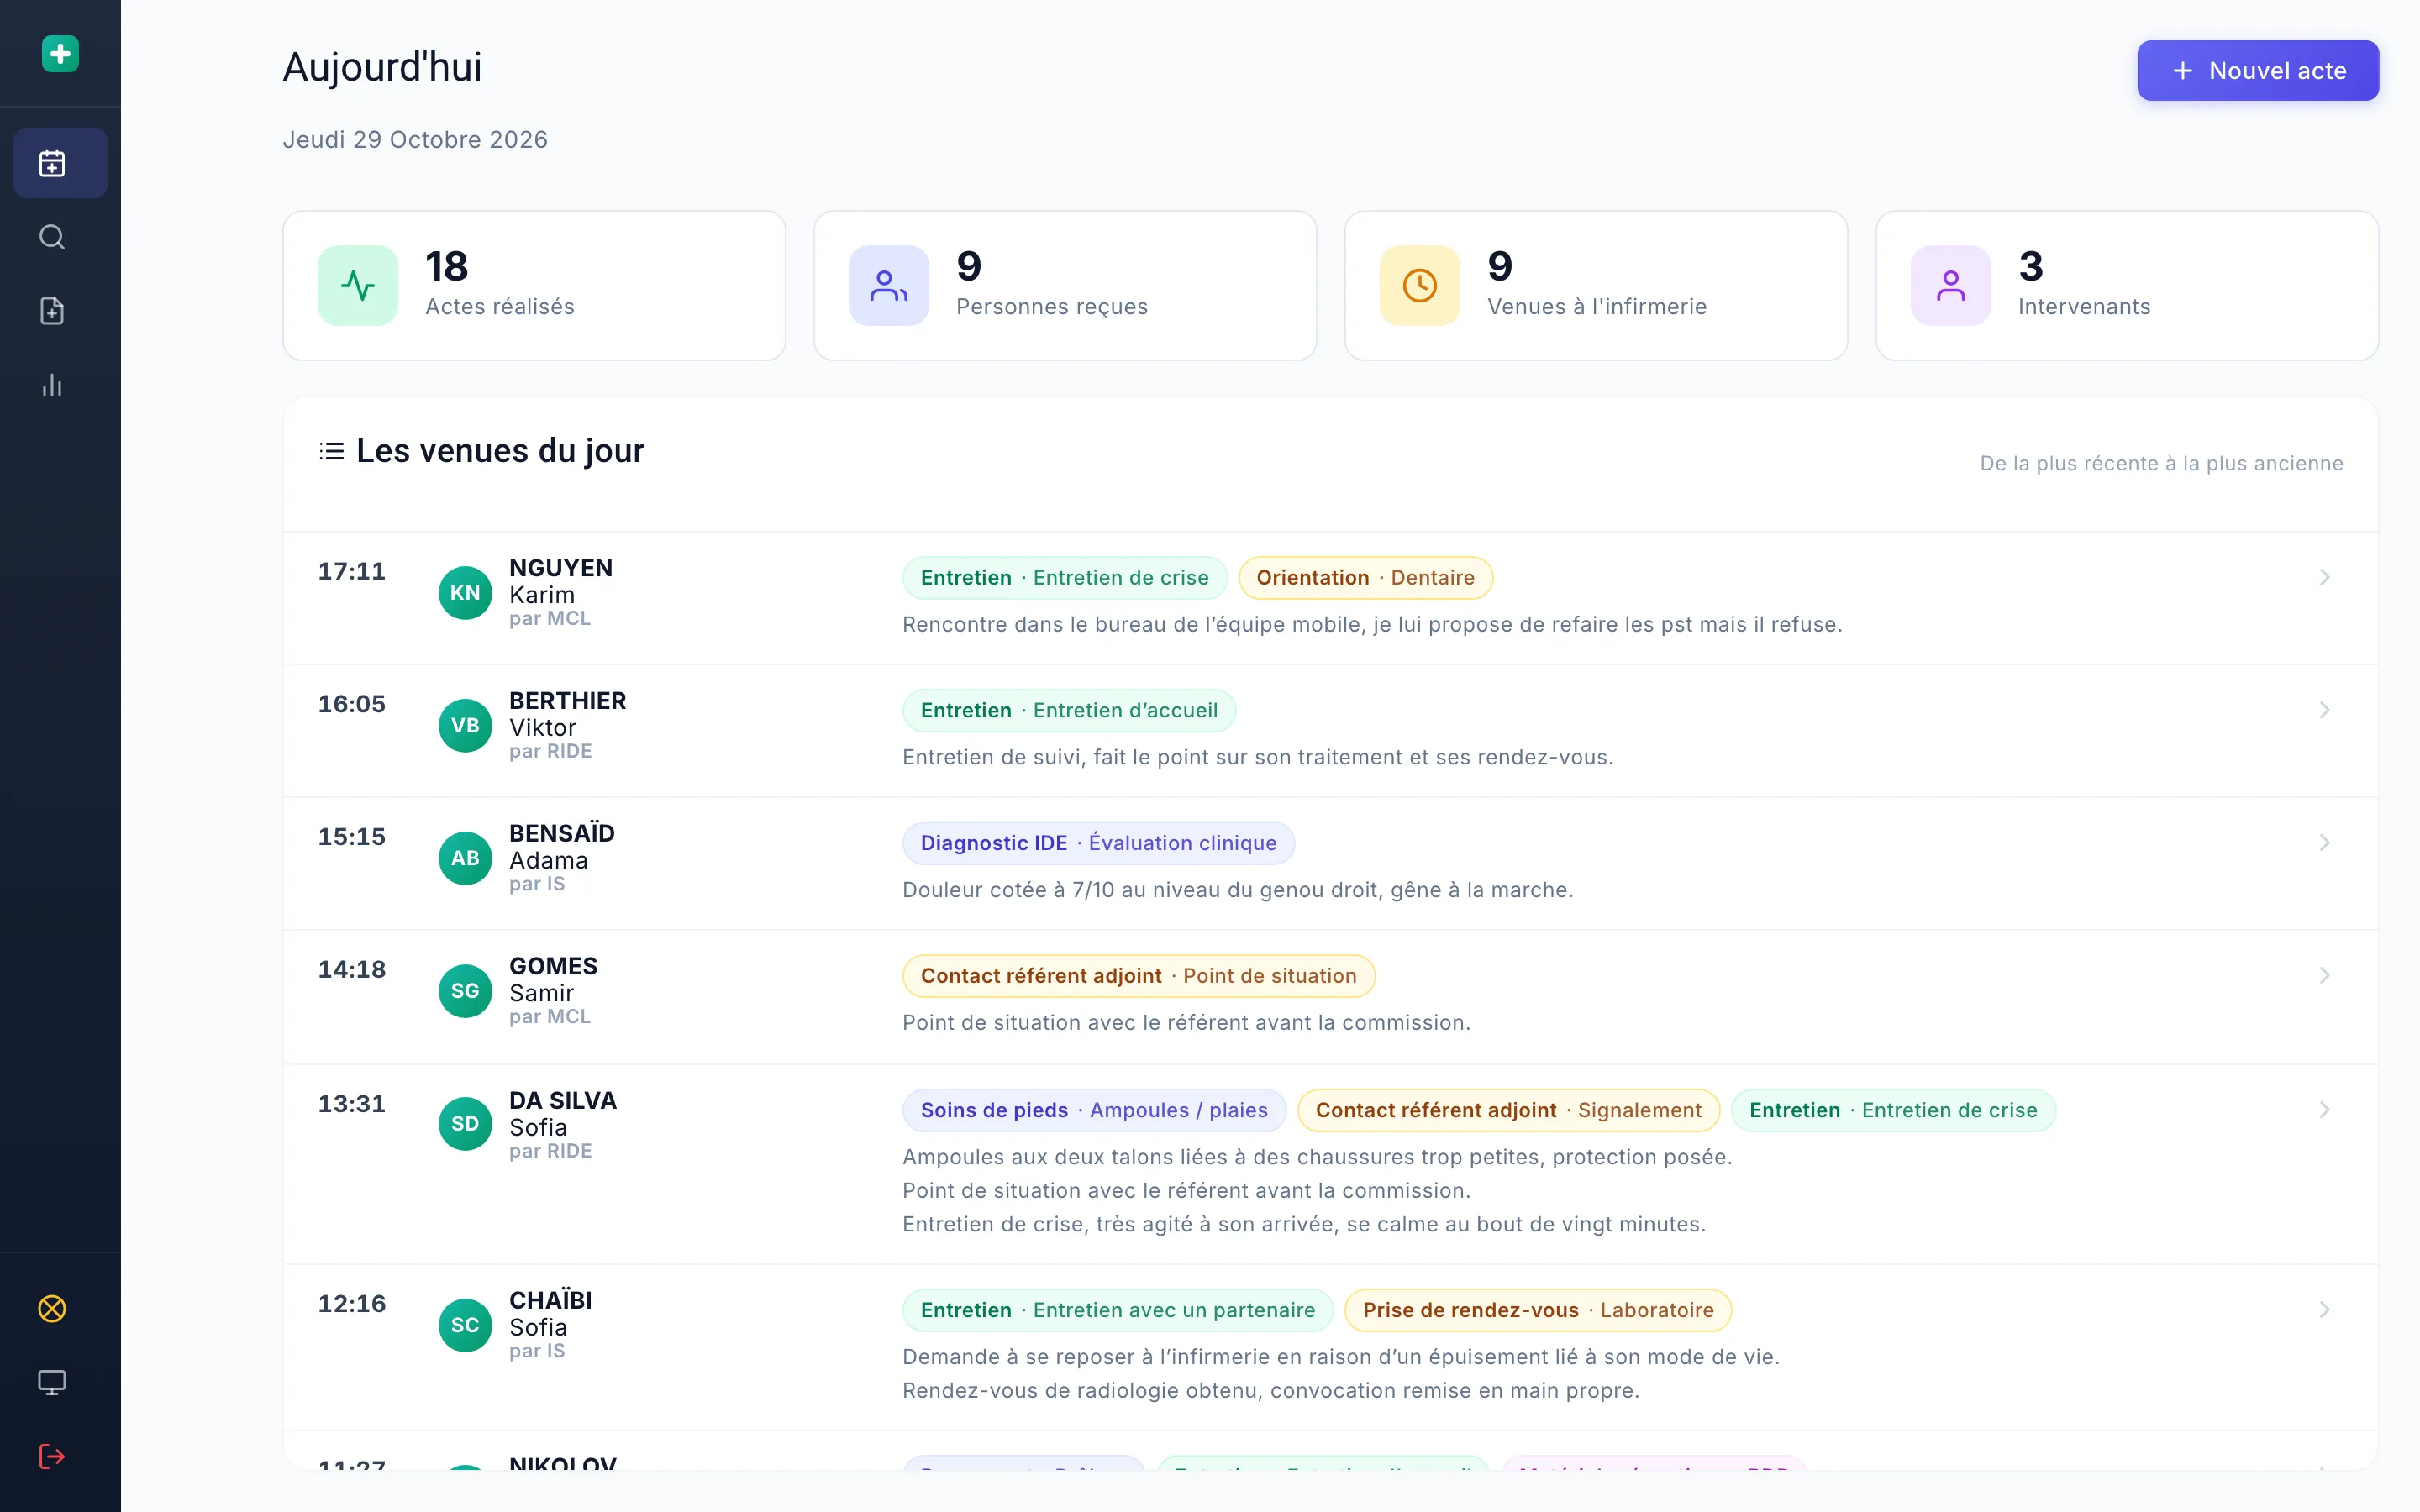Click the green plus app logo
Viewport: 2420px width, 1512px height.
[x=60, y=53]
